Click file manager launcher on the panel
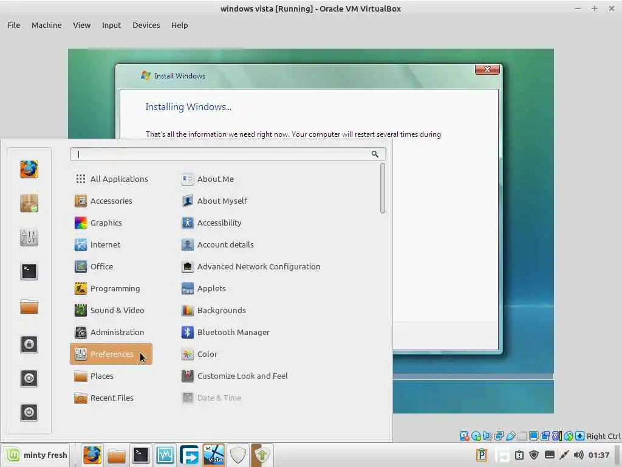This screenshot has width=622, height=467. coord(116,455)
